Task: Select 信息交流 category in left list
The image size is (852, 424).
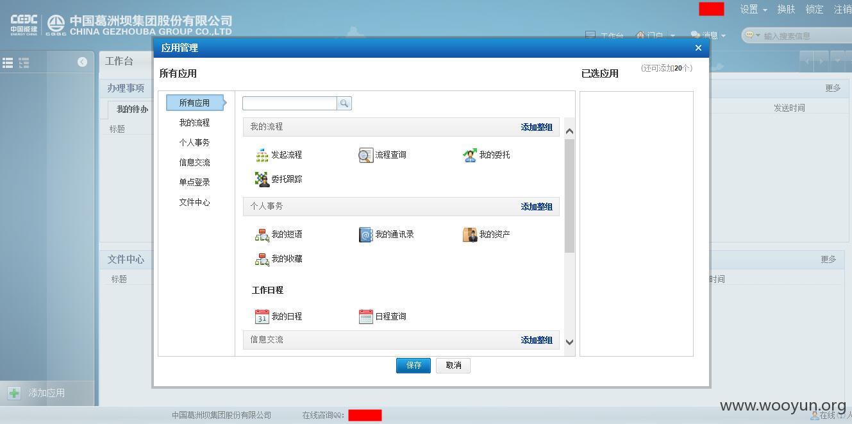Action: [194, 162]
